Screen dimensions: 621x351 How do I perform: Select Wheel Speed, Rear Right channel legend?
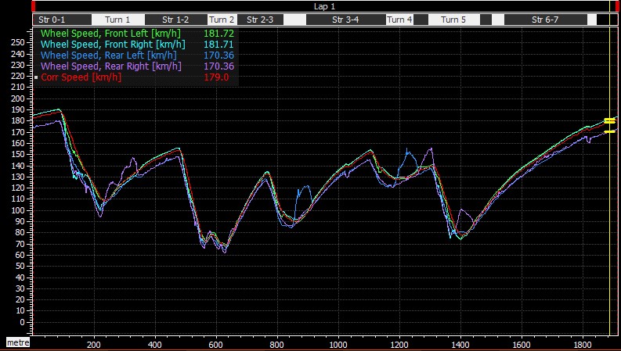111,66
